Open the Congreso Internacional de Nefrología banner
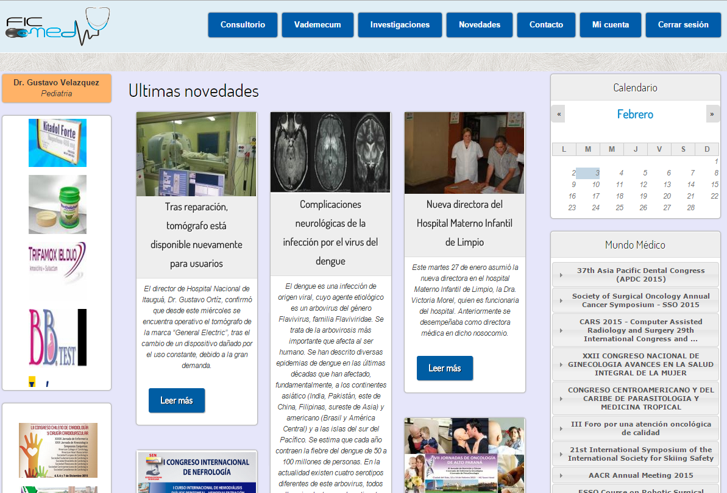727x493 pixels. tap(196, 472)
